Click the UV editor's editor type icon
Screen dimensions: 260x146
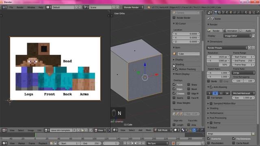[4, 130]
